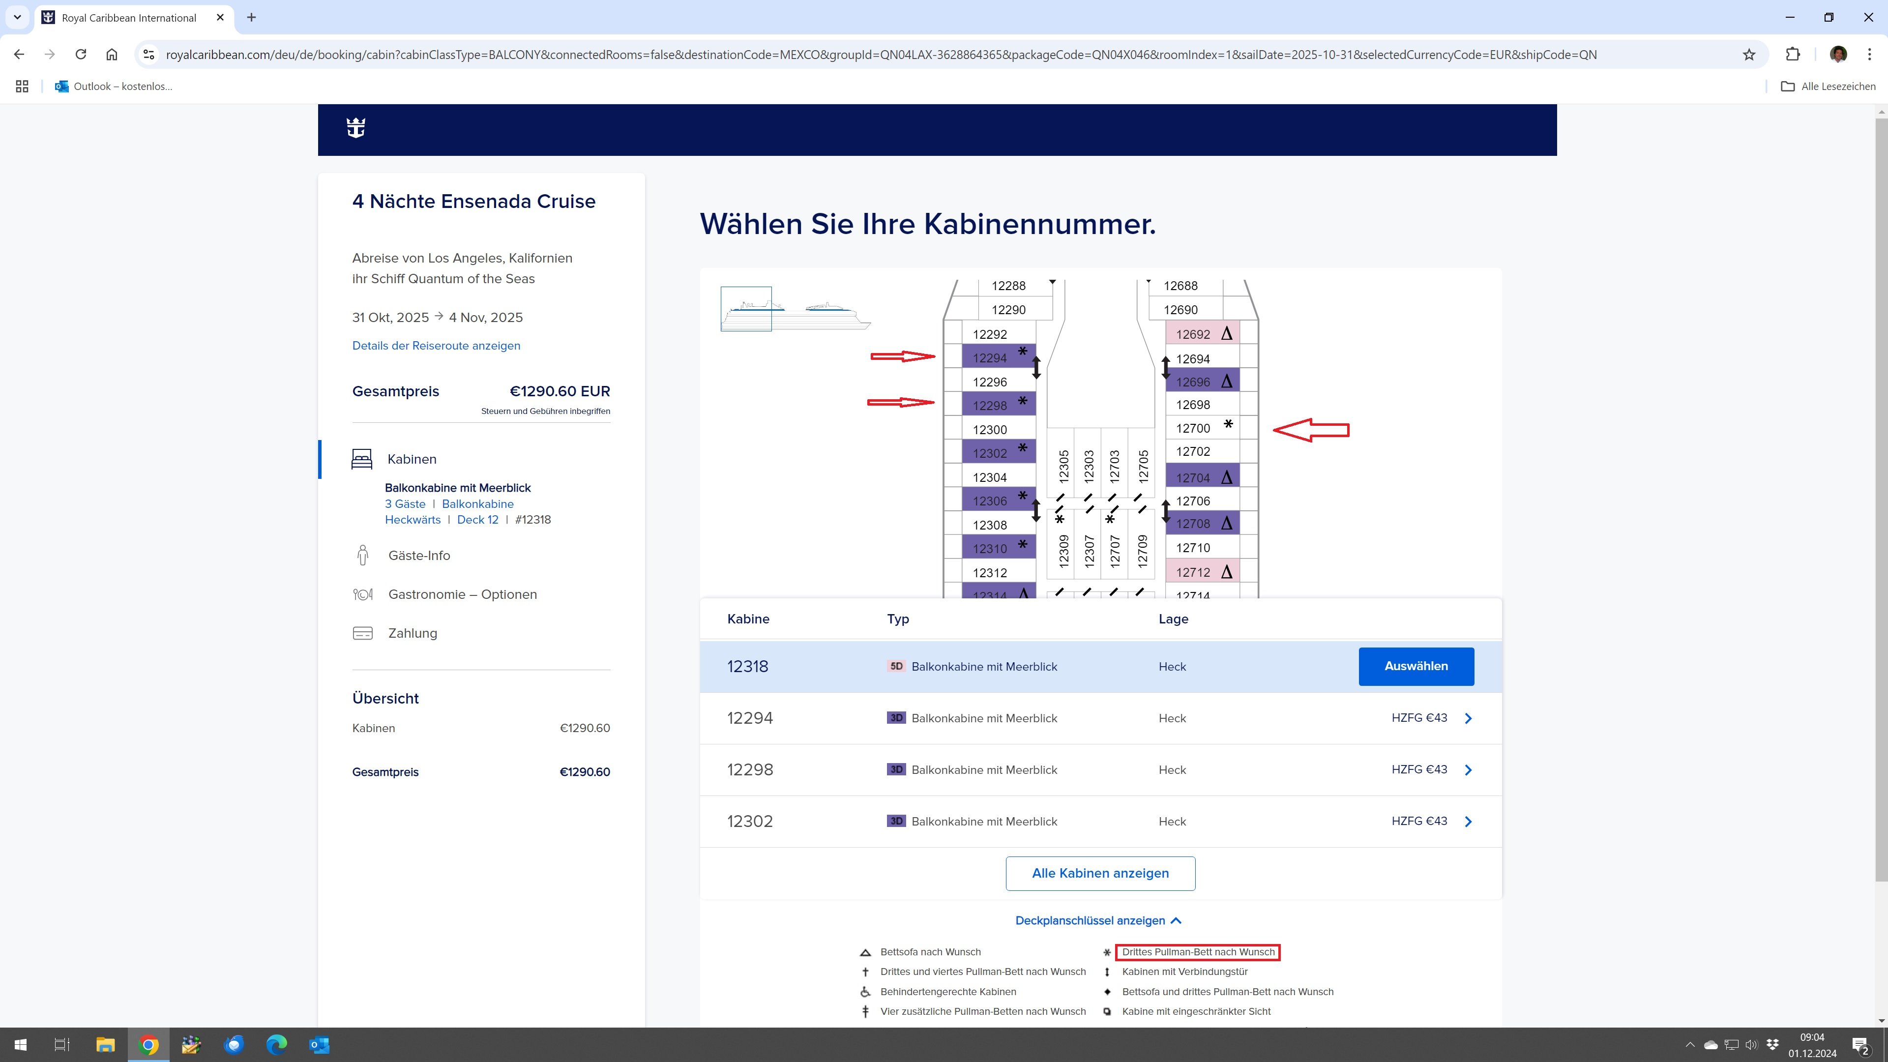Click the 3D badge in row 12294
This screenshot has height=1062, width=1888.
point(896,717)
